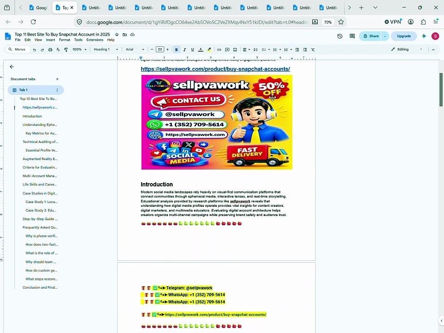Jump to Introduction in the outline
The width and height of the screenshot is (444, 333).
[x=32, y=116]
